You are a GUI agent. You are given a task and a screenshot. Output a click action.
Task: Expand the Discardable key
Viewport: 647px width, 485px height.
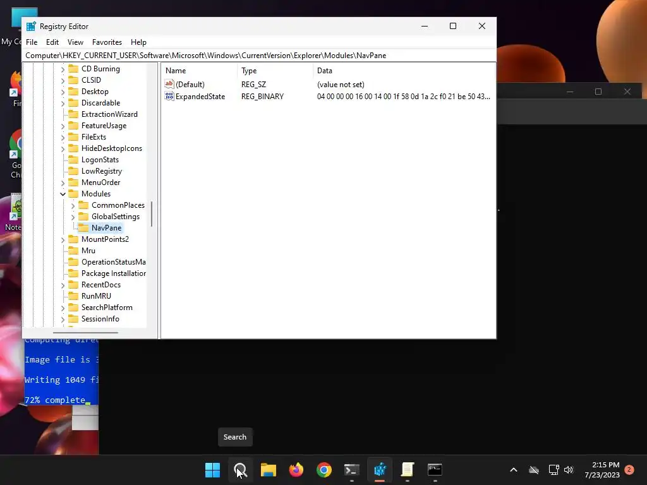pos(63,103)
